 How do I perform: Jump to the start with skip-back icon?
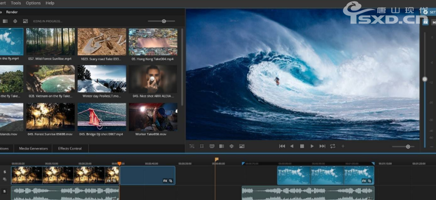click(282, 146)
